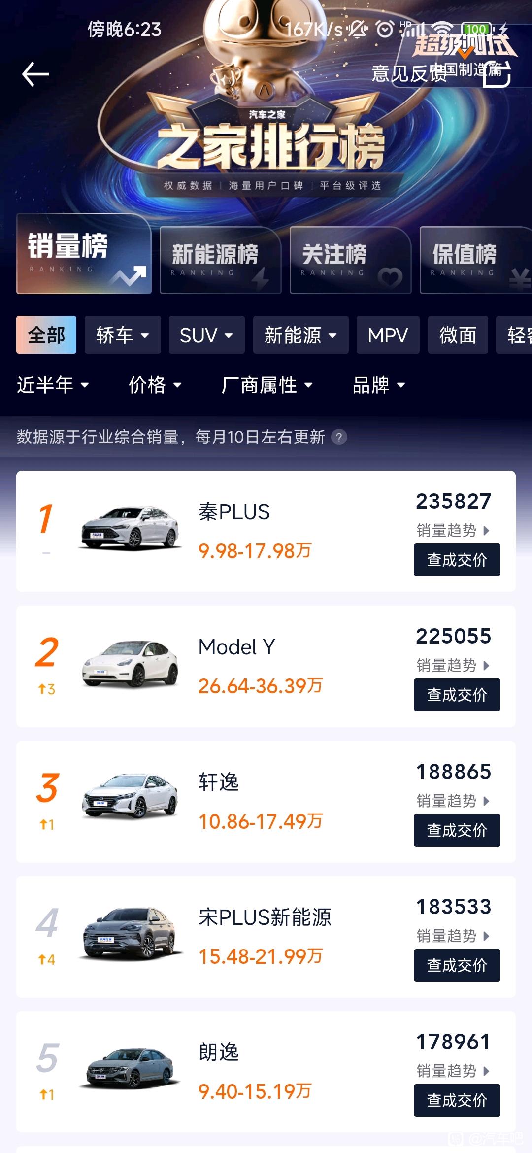
Task: Open the 厂商属性 dropdown filter
Action: [267, 385]
